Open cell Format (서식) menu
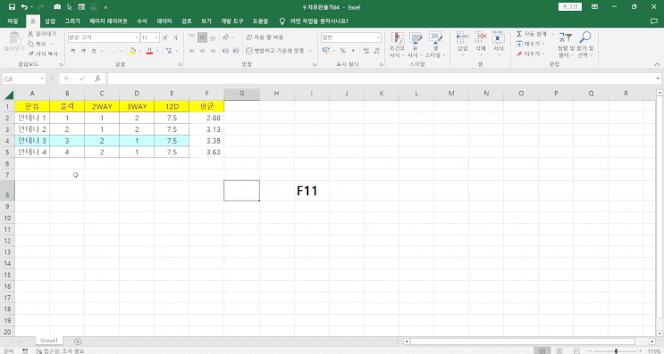Image resolution: width=664 pixels, height=354 pixels. point(499,45)
